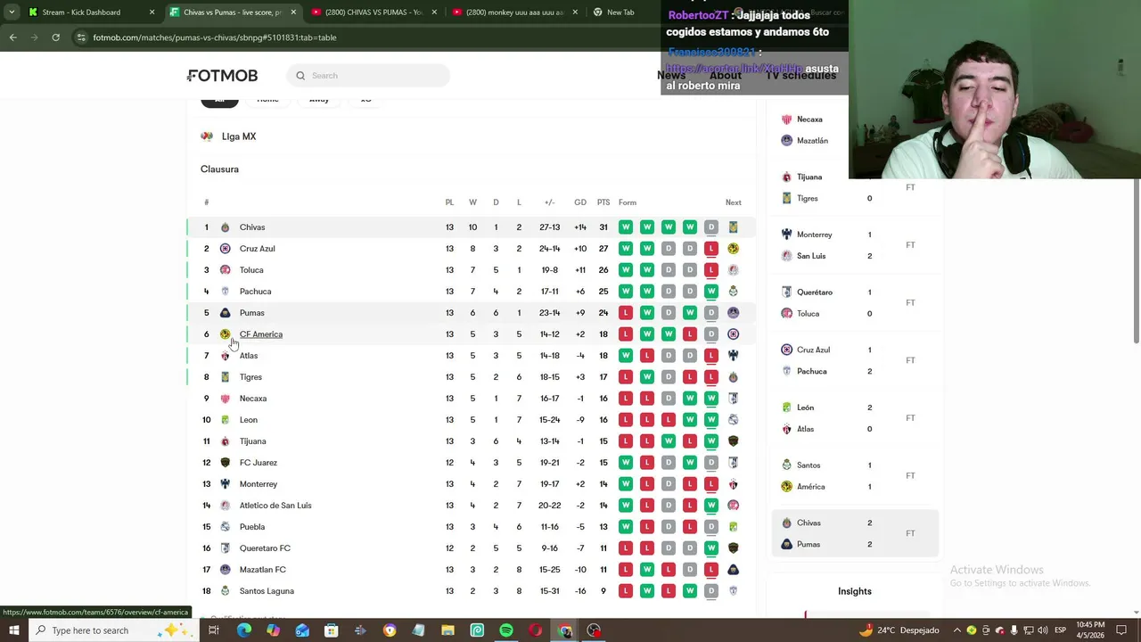1141x642 pixels.
Task: Open the Windows Start menu
Action: pyautogui.click(x=13, y=630)
